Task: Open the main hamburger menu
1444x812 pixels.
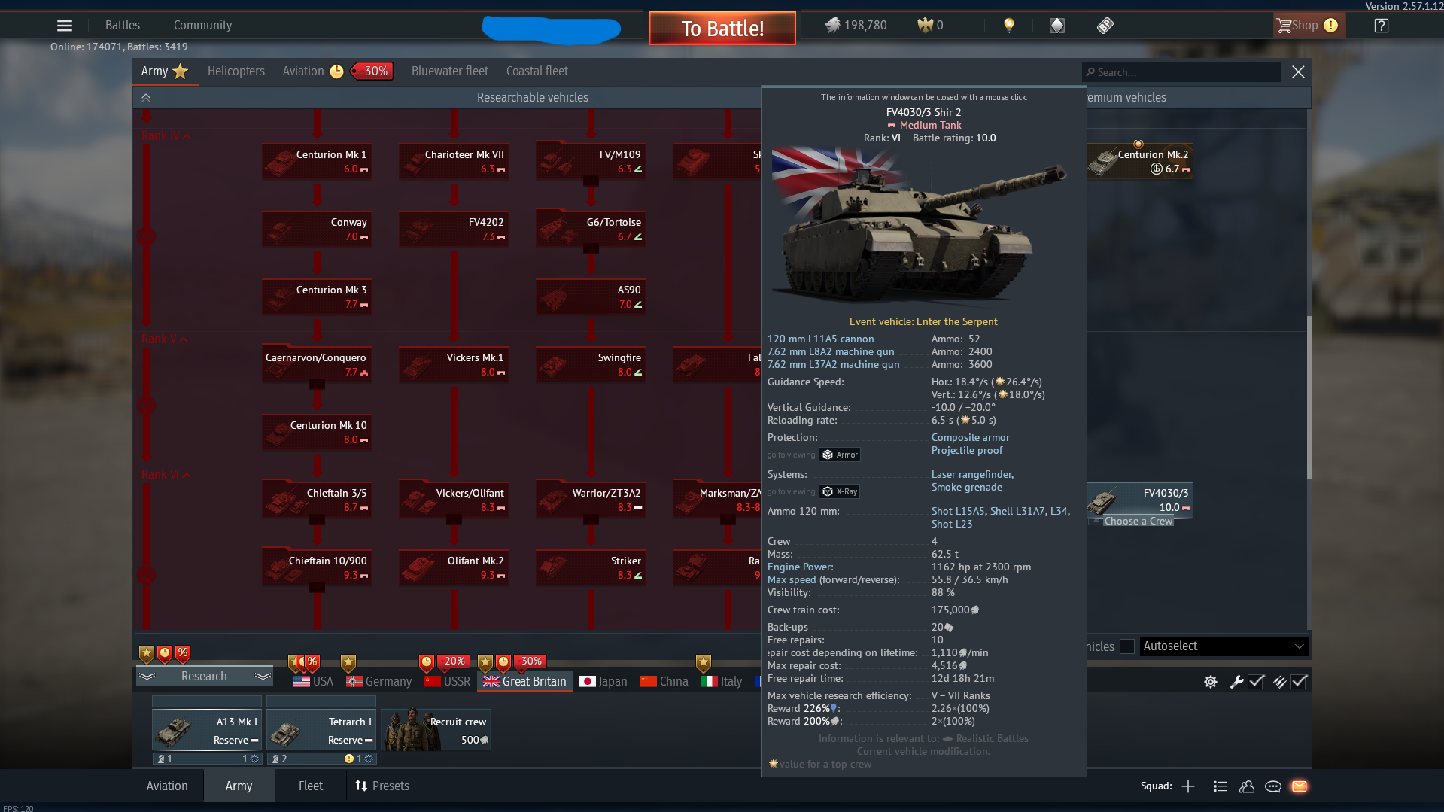Action: pos(65,26)
